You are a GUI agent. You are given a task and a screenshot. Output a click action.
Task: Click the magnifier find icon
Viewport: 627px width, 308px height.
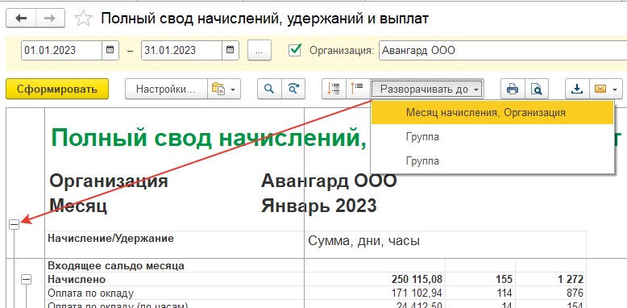tap(269, 89)
